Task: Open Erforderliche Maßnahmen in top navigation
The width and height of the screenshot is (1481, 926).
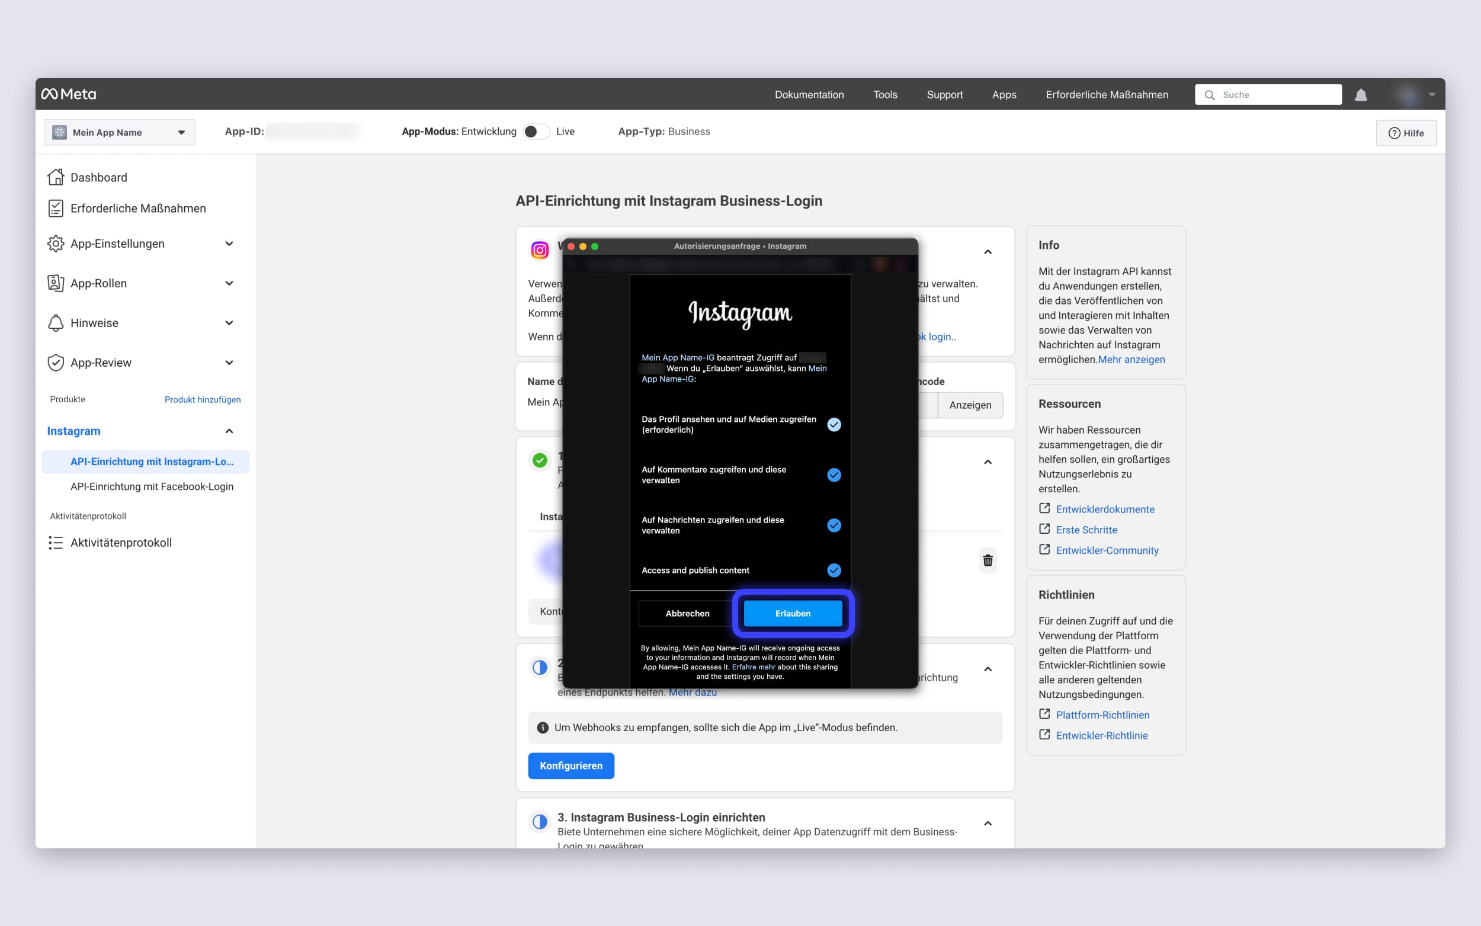Action: point(1107,95)
